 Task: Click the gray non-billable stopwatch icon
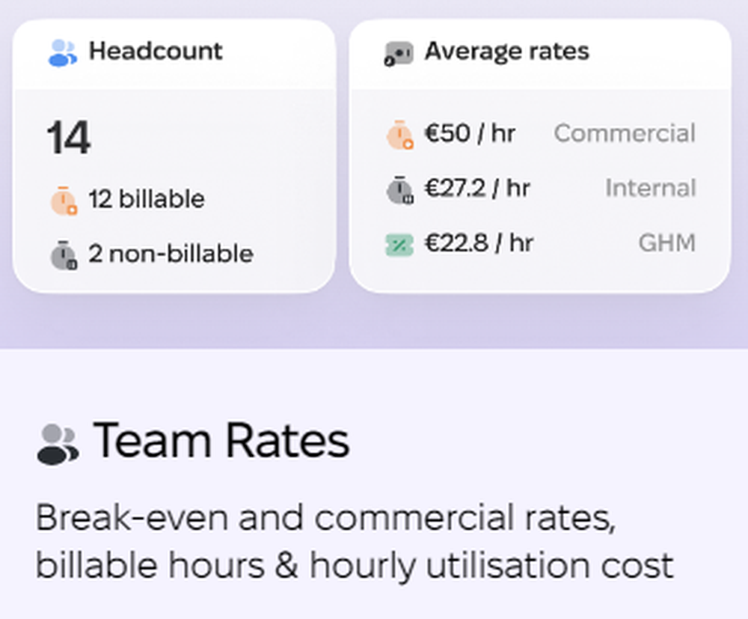point(64,254)
